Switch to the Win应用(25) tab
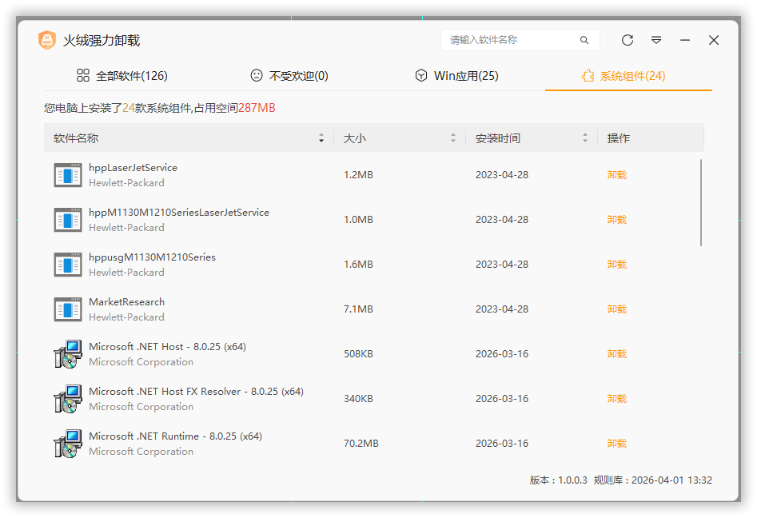The image size is (757, 518). 456,76
